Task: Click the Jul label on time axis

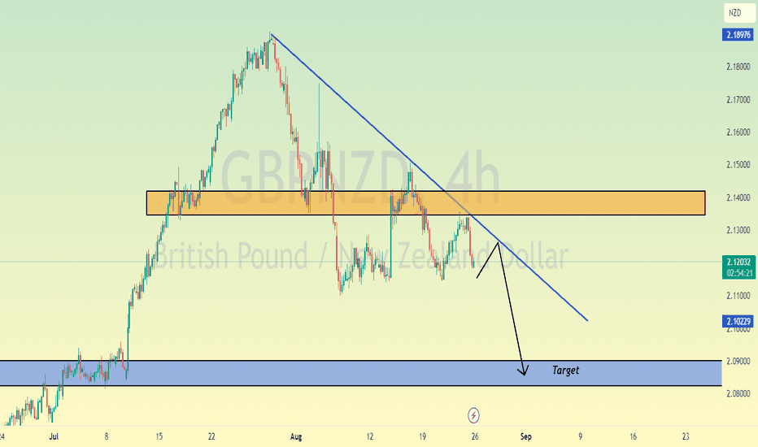Action: (54, 437)
